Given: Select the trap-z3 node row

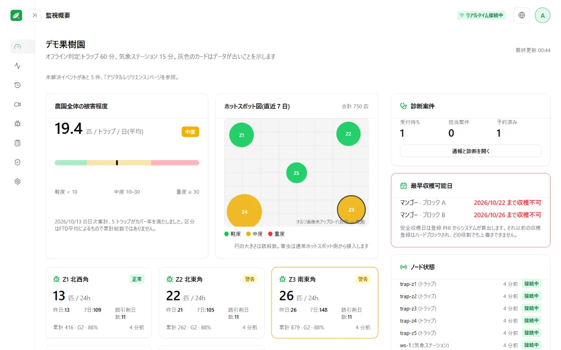Looking at the screenshot, I should [470, 308].
